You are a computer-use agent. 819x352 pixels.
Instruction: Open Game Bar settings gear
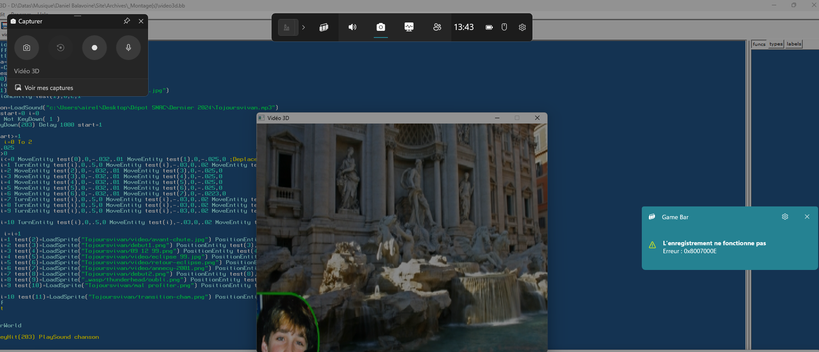(x=522, y=27)
